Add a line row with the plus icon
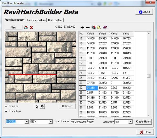Image resolution: width=157 pixels, height=138 pixels. (x=82, y=27)
